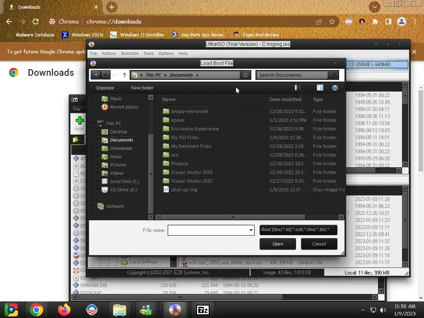This screenshot has height=318, width=424.
Task: Sort by the Name column header
Action: coord(169,99)
